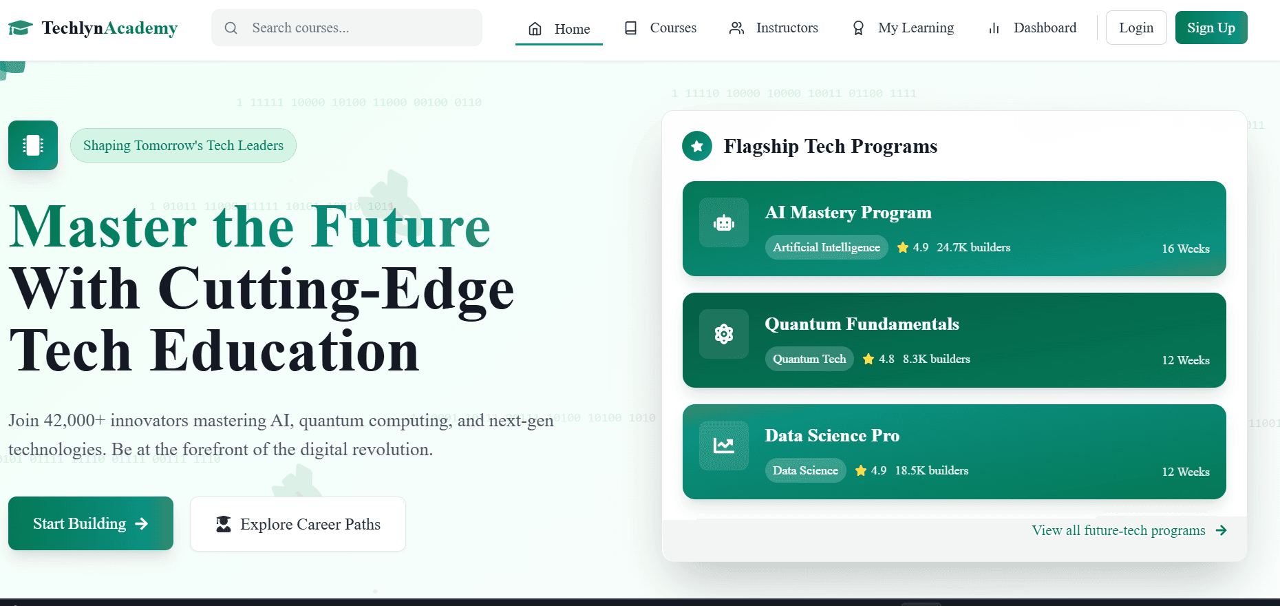
Task: Click the atom icon on Quantum Fundamentals
Action: [x=724, y=334]
